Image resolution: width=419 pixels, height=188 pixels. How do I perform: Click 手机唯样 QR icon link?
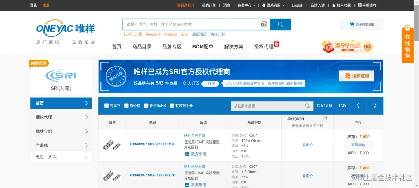pos(367,5)
